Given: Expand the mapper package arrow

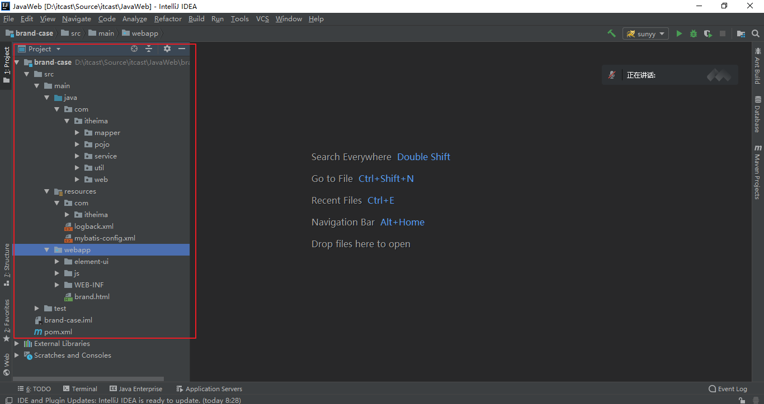Looking at the screenshot, I should tap(78, 133).
